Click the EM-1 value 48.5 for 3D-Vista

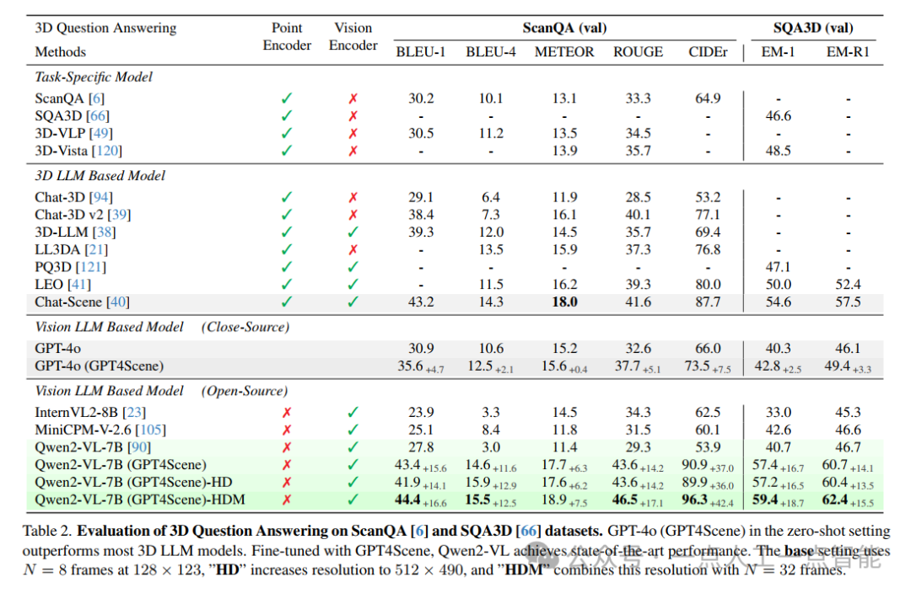(x=778, y=150)
